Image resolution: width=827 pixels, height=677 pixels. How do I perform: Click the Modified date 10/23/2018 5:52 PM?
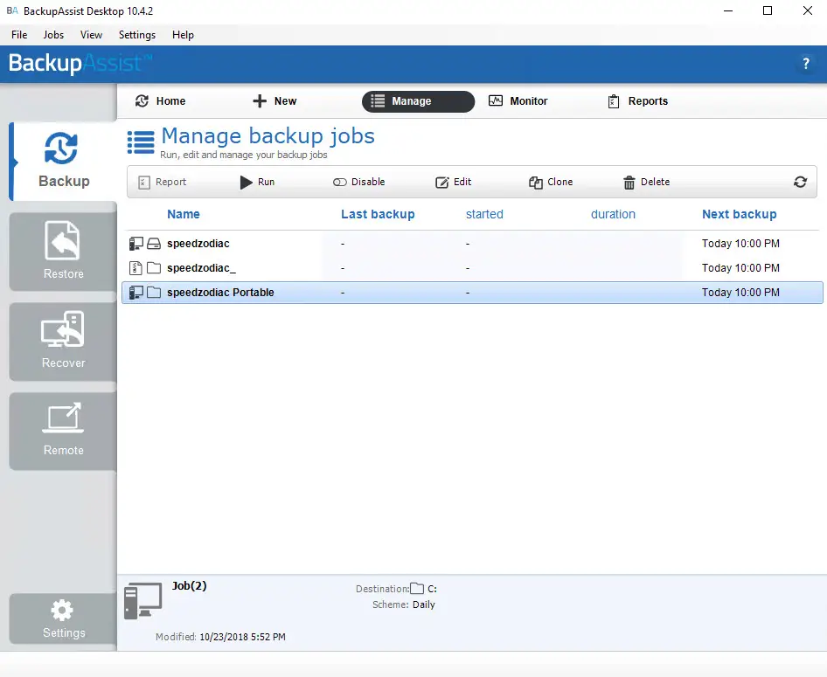coord(243,637)
